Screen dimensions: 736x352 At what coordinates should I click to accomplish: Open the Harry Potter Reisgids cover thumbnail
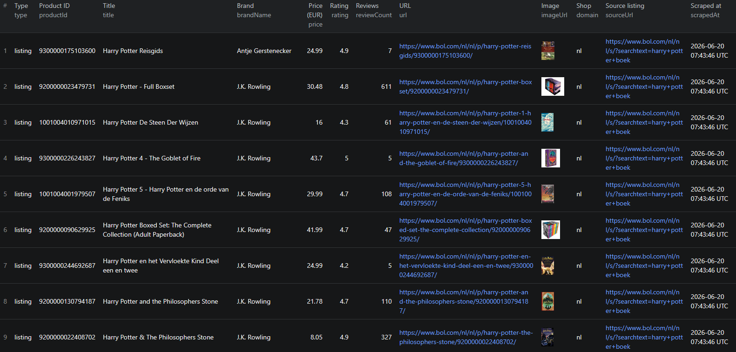coord(548,51)
